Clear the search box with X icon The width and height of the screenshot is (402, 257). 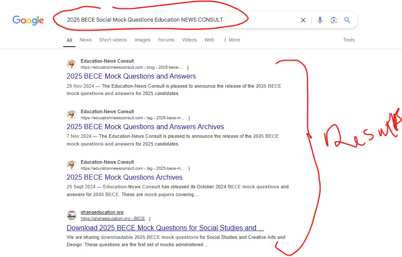[x=303, y=20]
